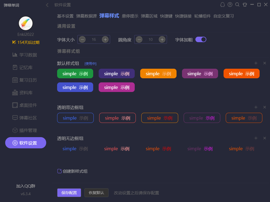Open the skin theme shirt icon
This screenshot has height=202, width=270.
245,5
